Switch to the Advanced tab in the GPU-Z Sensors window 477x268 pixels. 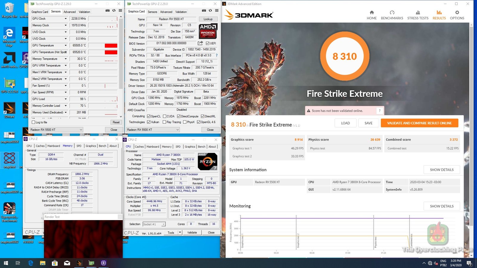click(69, 12)
